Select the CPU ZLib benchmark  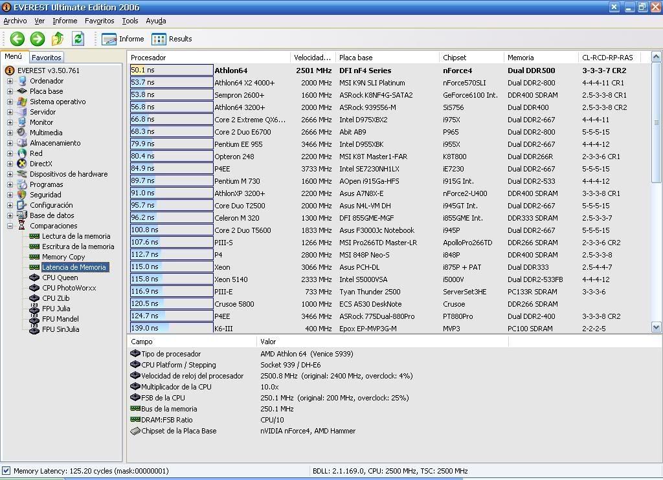point(56,298)
